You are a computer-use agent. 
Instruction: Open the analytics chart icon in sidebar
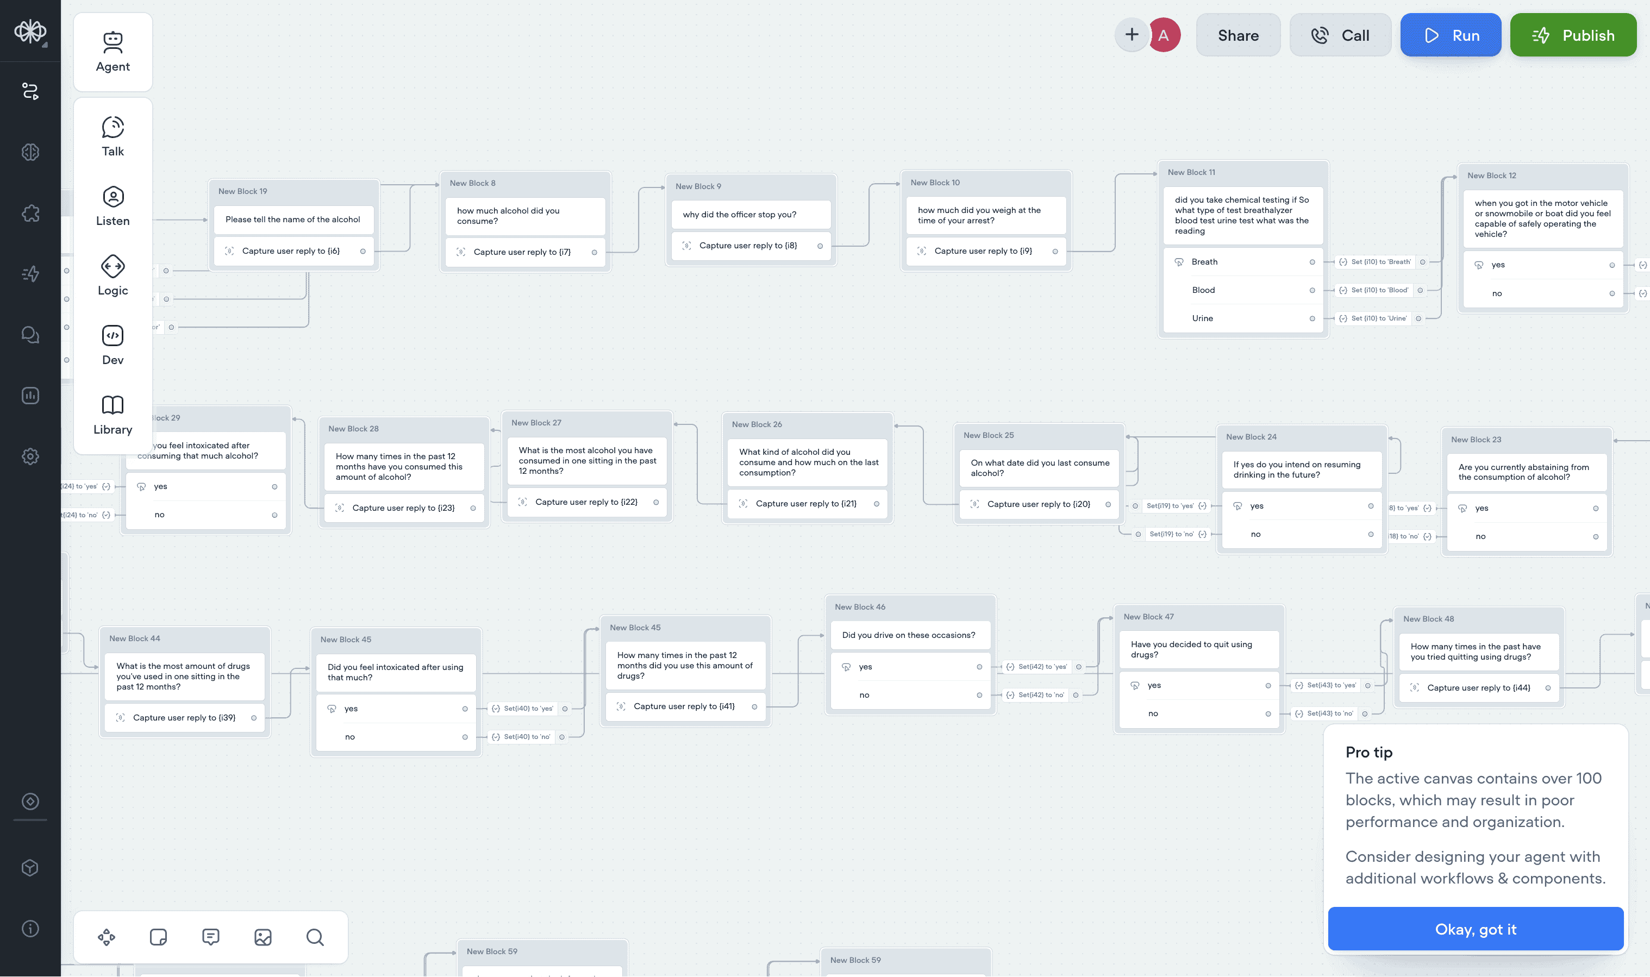point(30,396)
